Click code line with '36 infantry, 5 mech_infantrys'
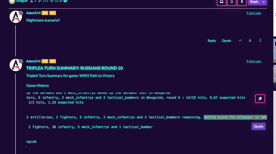This screenshot has height=154, width=276. [x=90, y=127]
